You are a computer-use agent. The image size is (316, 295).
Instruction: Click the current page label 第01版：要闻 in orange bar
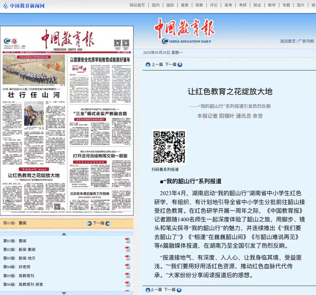(15, 223)
